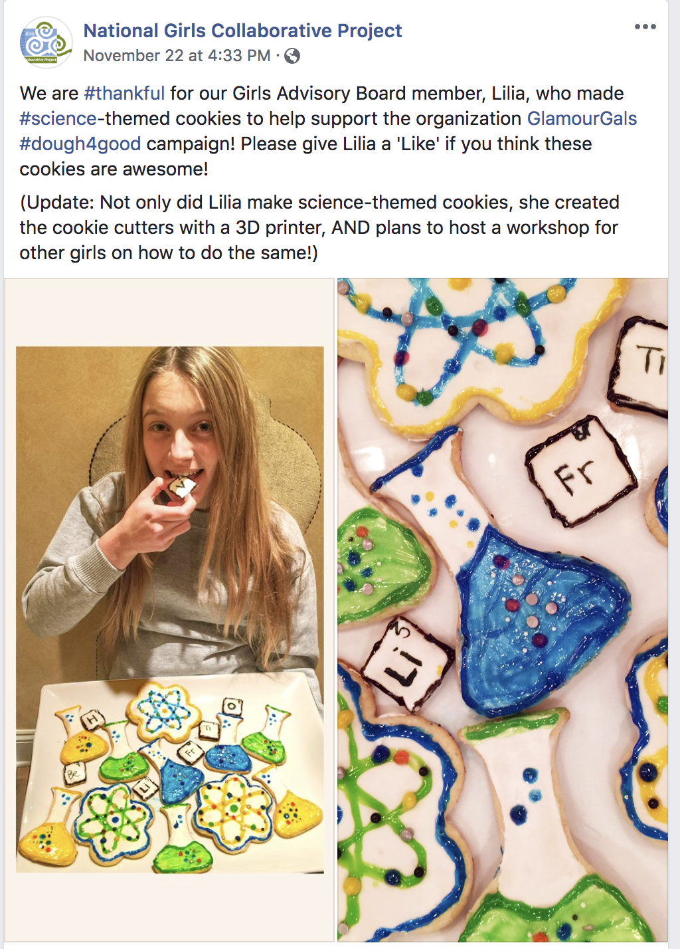The height and width of the screenshot is (949, 680).
Task: Click the globe public-visibility icon
Action: (x=292, y=56)
